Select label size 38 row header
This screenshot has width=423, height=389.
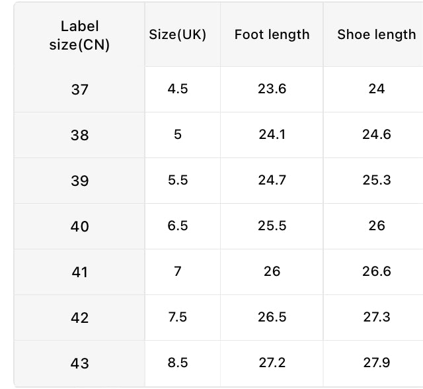(79, 135)
